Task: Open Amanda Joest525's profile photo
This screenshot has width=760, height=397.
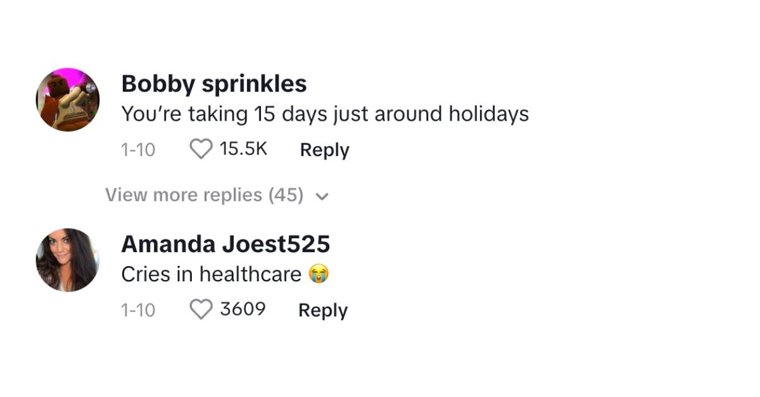Action: tap(67, 260)
